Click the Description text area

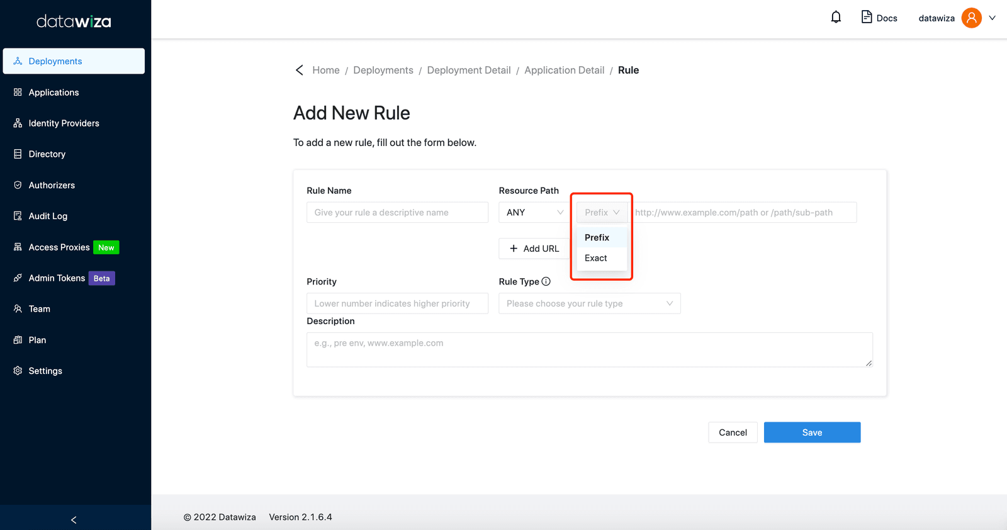click(x=590, y=349)
